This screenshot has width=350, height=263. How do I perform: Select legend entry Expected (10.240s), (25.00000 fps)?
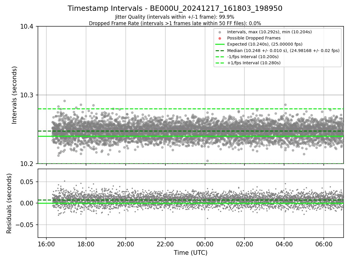(265, 44)
